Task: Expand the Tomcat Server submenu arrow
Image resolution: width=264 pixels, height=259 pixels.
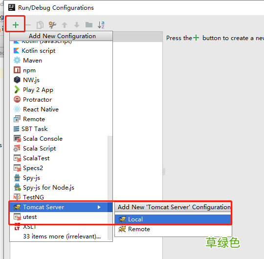Action: click(99, 207)
